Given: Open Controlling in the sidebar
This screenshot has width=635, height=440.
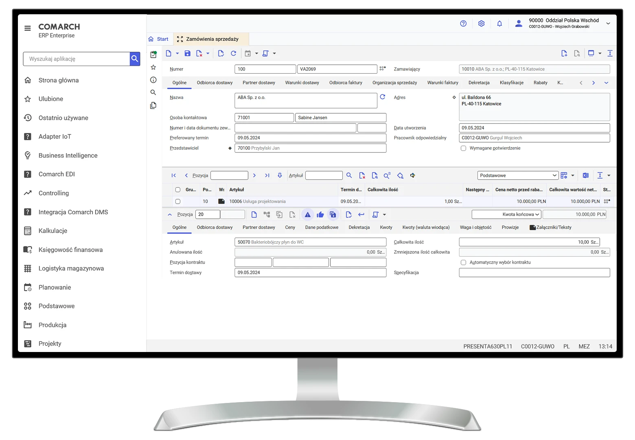Looking at the screenshot, I should pyautogui.click(x=54, y=193).
